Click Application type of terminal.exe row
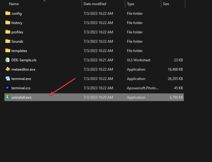This screenshot has height=162, width=212. tap(136, 79)
